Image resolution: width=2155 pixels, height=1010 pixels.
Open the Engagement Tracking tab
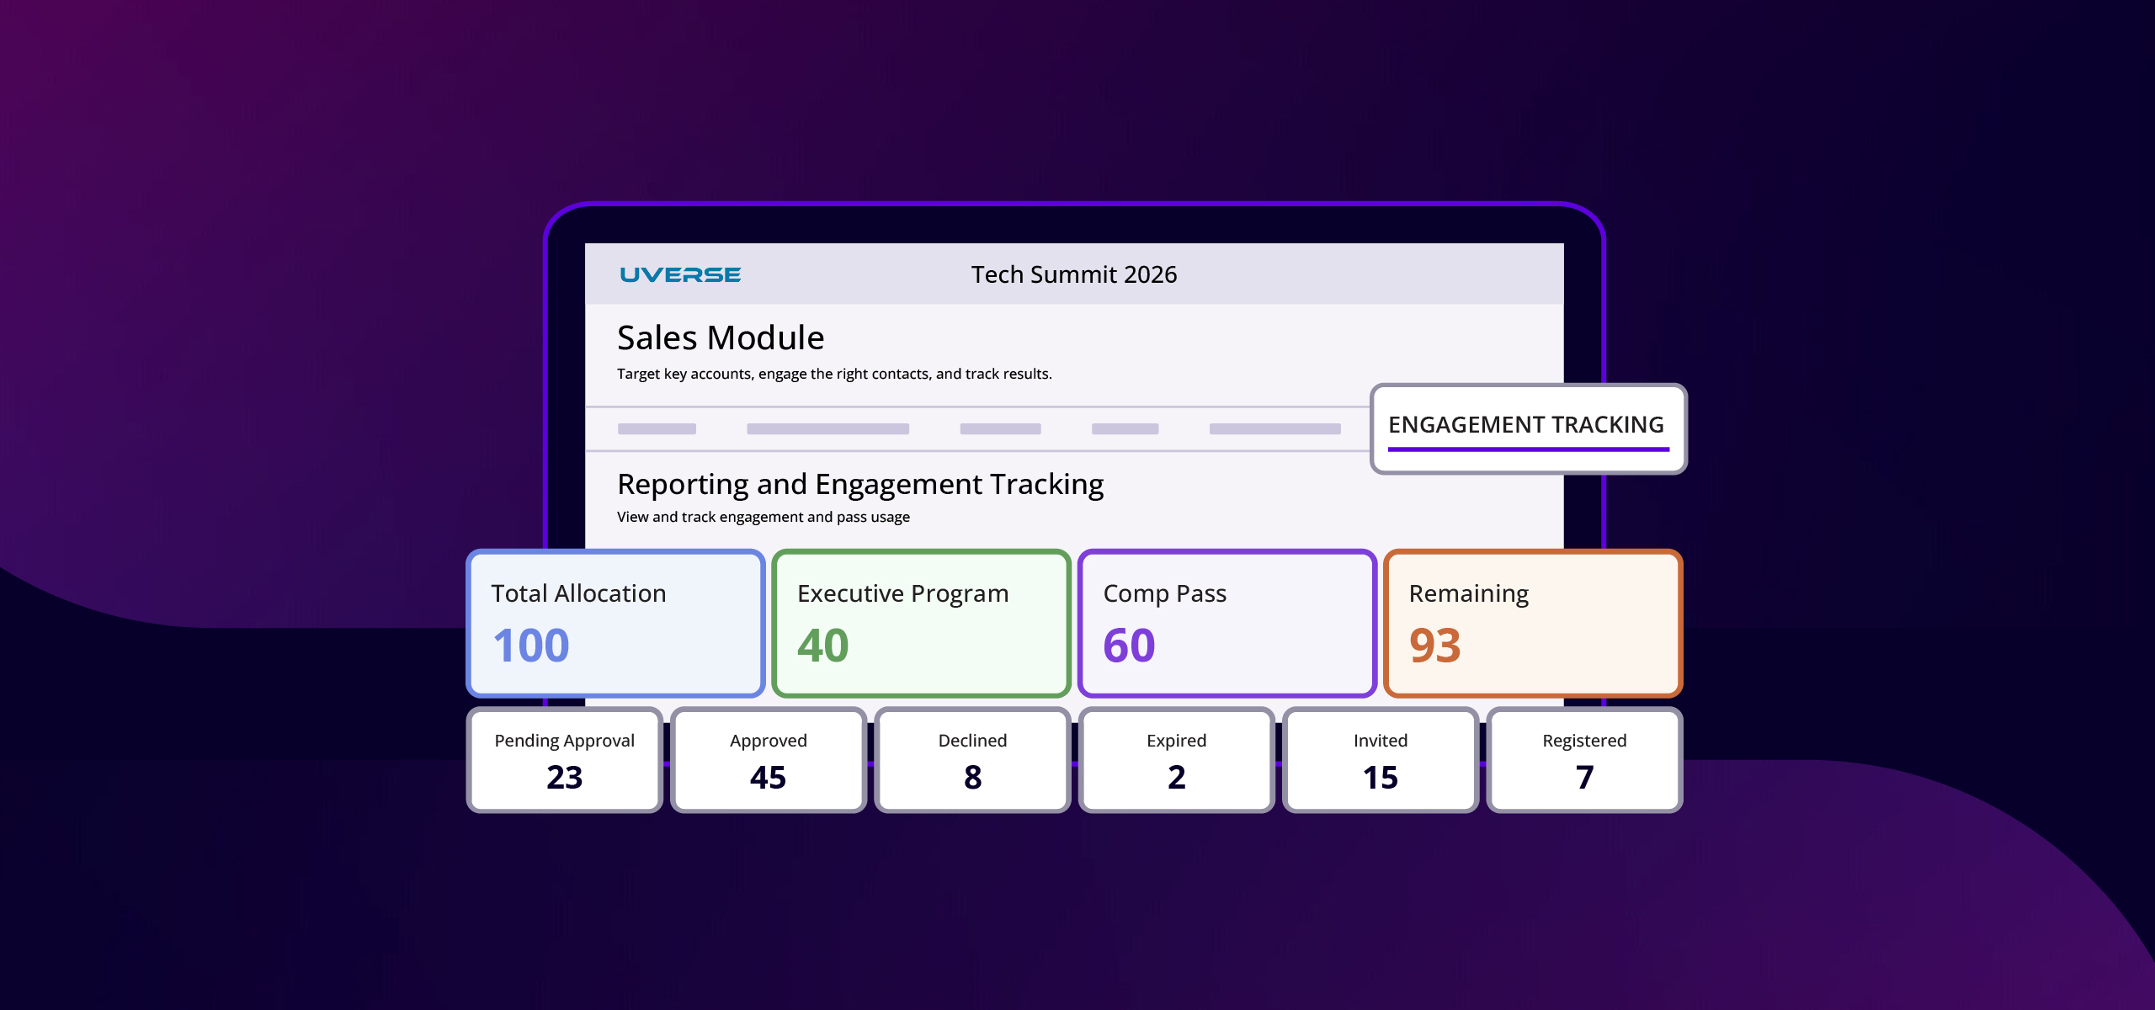[x=1528, y=428]
